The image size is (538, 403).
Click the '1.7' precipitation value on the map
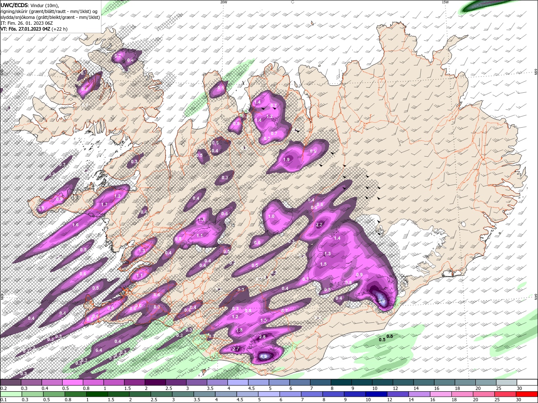[105, 204]
